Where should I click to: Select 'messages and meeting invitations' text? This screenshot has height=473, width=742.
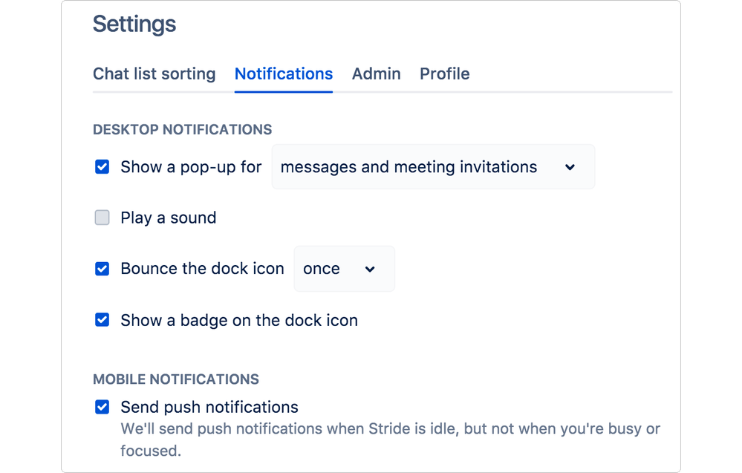coord(407,167)
